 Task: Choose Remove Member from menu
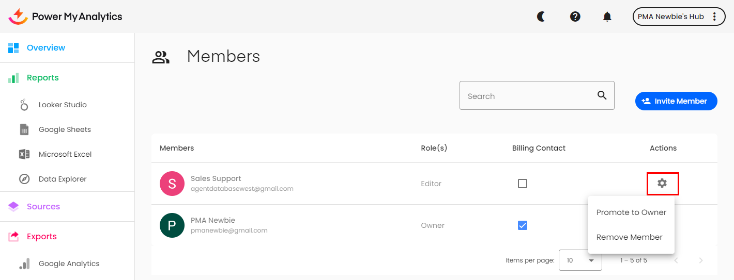tap(629, 237)
